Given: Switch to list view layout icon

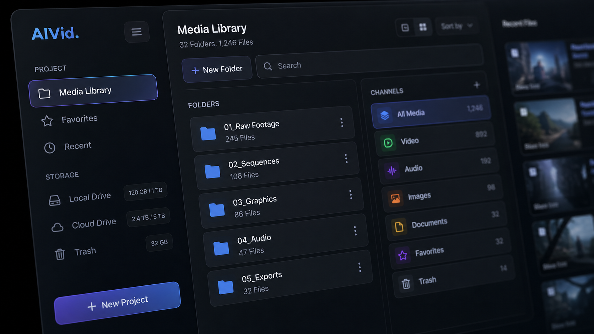Looking at the screenshot, I should (x=405, y=27).
